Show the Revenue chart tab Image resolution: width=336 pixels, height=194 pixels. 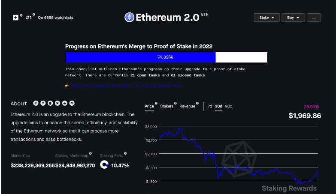(187, 106)
